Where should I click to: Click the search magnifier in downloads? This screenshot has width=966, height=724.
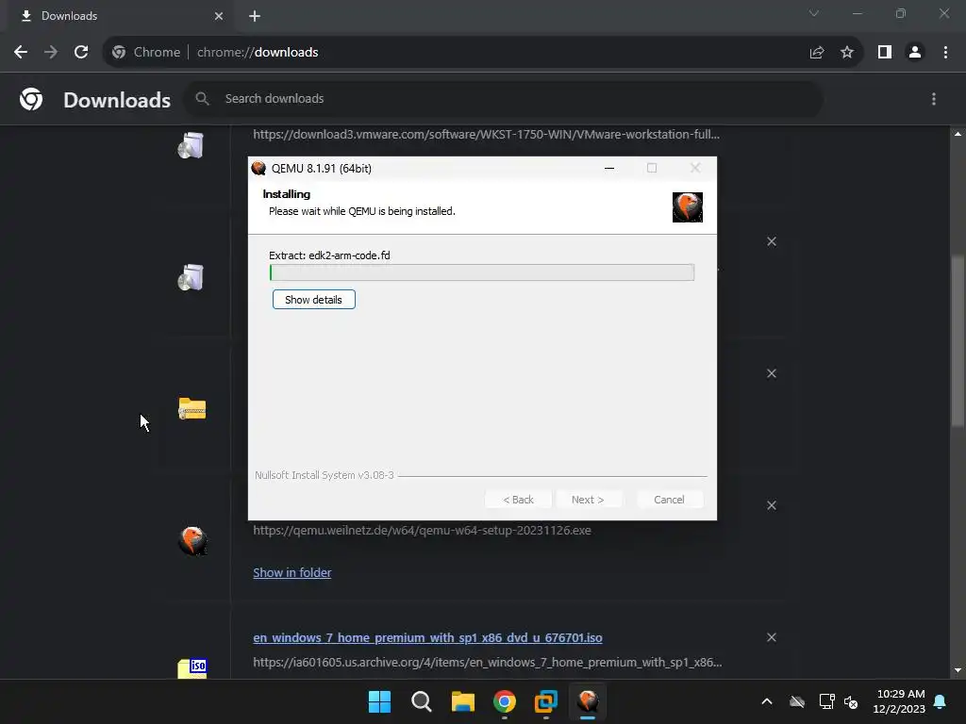point(202,98)
